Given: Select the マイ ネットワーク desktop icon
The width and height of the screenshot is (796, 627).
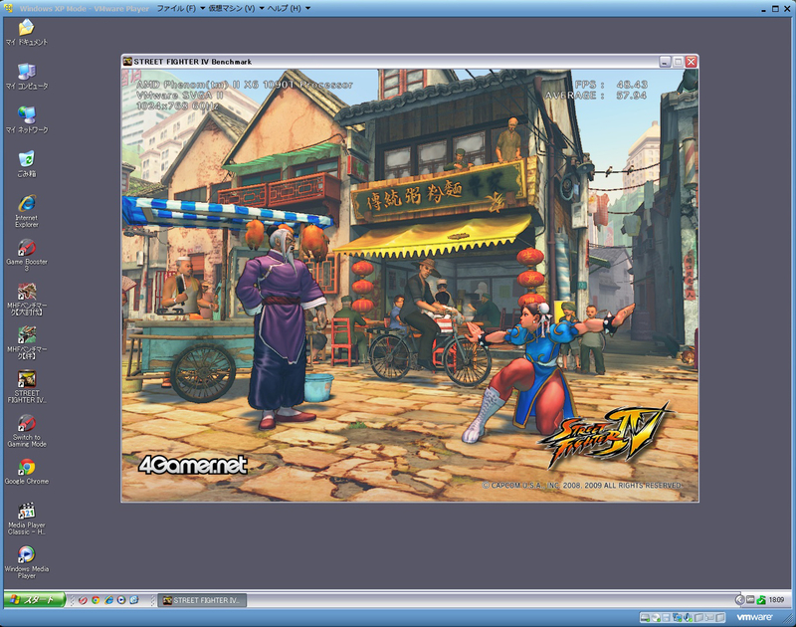Looking at the screenshot, I should [x=27, y=120].
